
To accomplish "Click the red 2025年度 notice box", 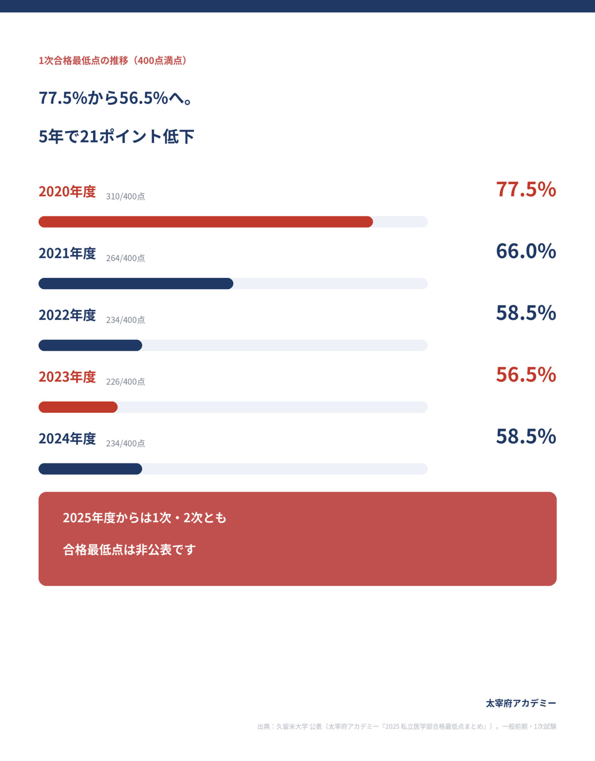I will pos(297,539).
